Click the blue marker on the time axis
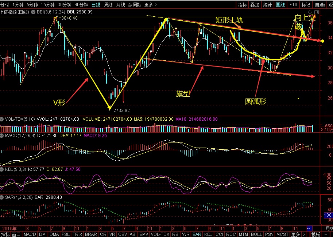This screenshot has width=333, height=237. click(x=310, y=228)
